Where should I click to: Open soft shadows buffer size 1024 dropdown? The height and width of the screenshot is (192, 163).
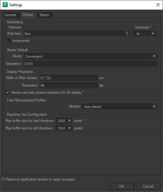(x=64, y=128)
